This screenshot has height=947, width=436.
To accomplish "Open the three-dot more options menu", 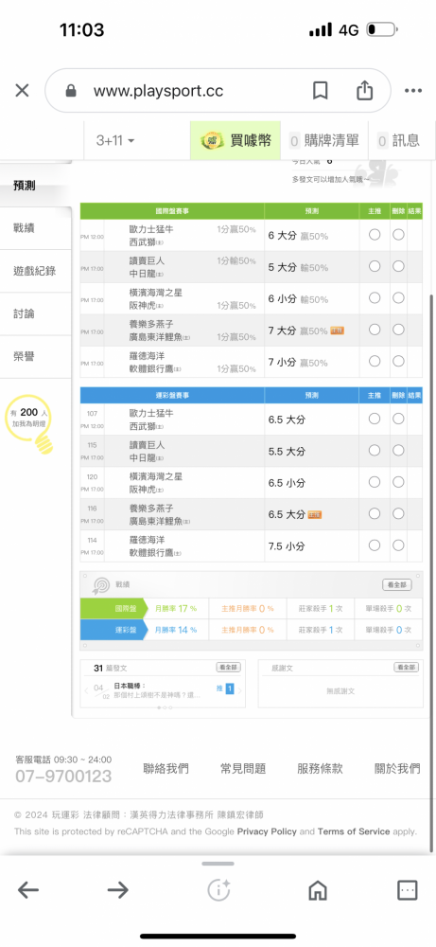I will click(x=413, y=91).
